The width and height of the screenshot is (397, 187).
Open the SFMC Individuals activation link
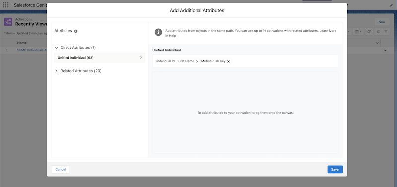pyautogui.click(x=32, y=50)
